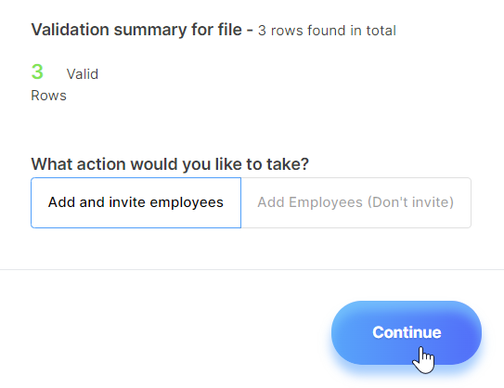Click 'What action would you like to take?' heading

pyautogui.click(x=170, y=164)
